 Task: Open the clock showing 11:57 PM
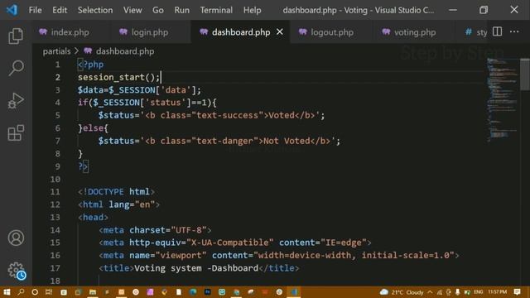497,292
